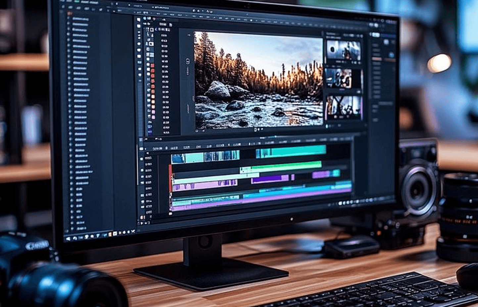Collapse the timeline track header arrow
Screen dimensions: 478x307
click(x=148, y=153)
